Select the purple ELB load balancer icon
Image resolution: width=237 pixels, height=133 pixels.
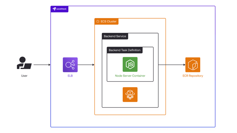click(70, 65)
